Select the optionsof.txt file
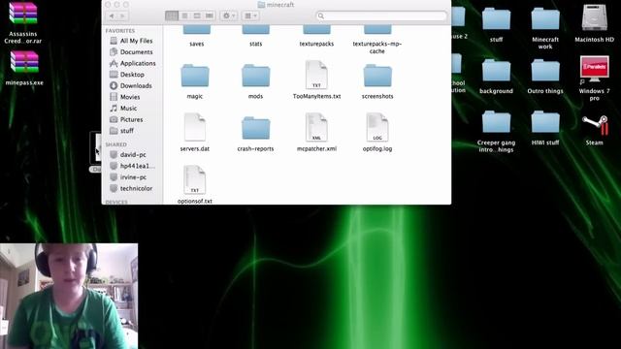The image size is (621, 349). (x=194, y=180)
